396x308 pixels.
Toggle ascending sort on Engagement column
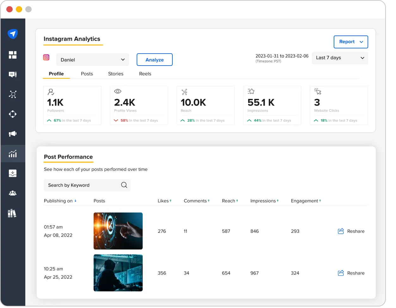(x=320, y=200)
